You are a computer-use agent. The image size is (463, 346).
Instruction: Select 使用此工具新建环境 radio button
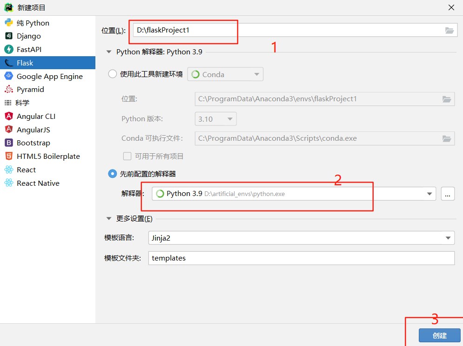[113, 74]
